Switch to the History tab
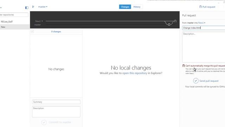The width and height of the screenshot is (225, 127). click(137, 7)
